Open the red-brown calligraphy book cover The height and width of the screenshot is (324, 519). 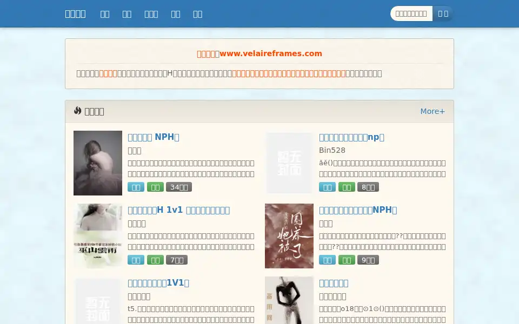[x=289, y=236]
